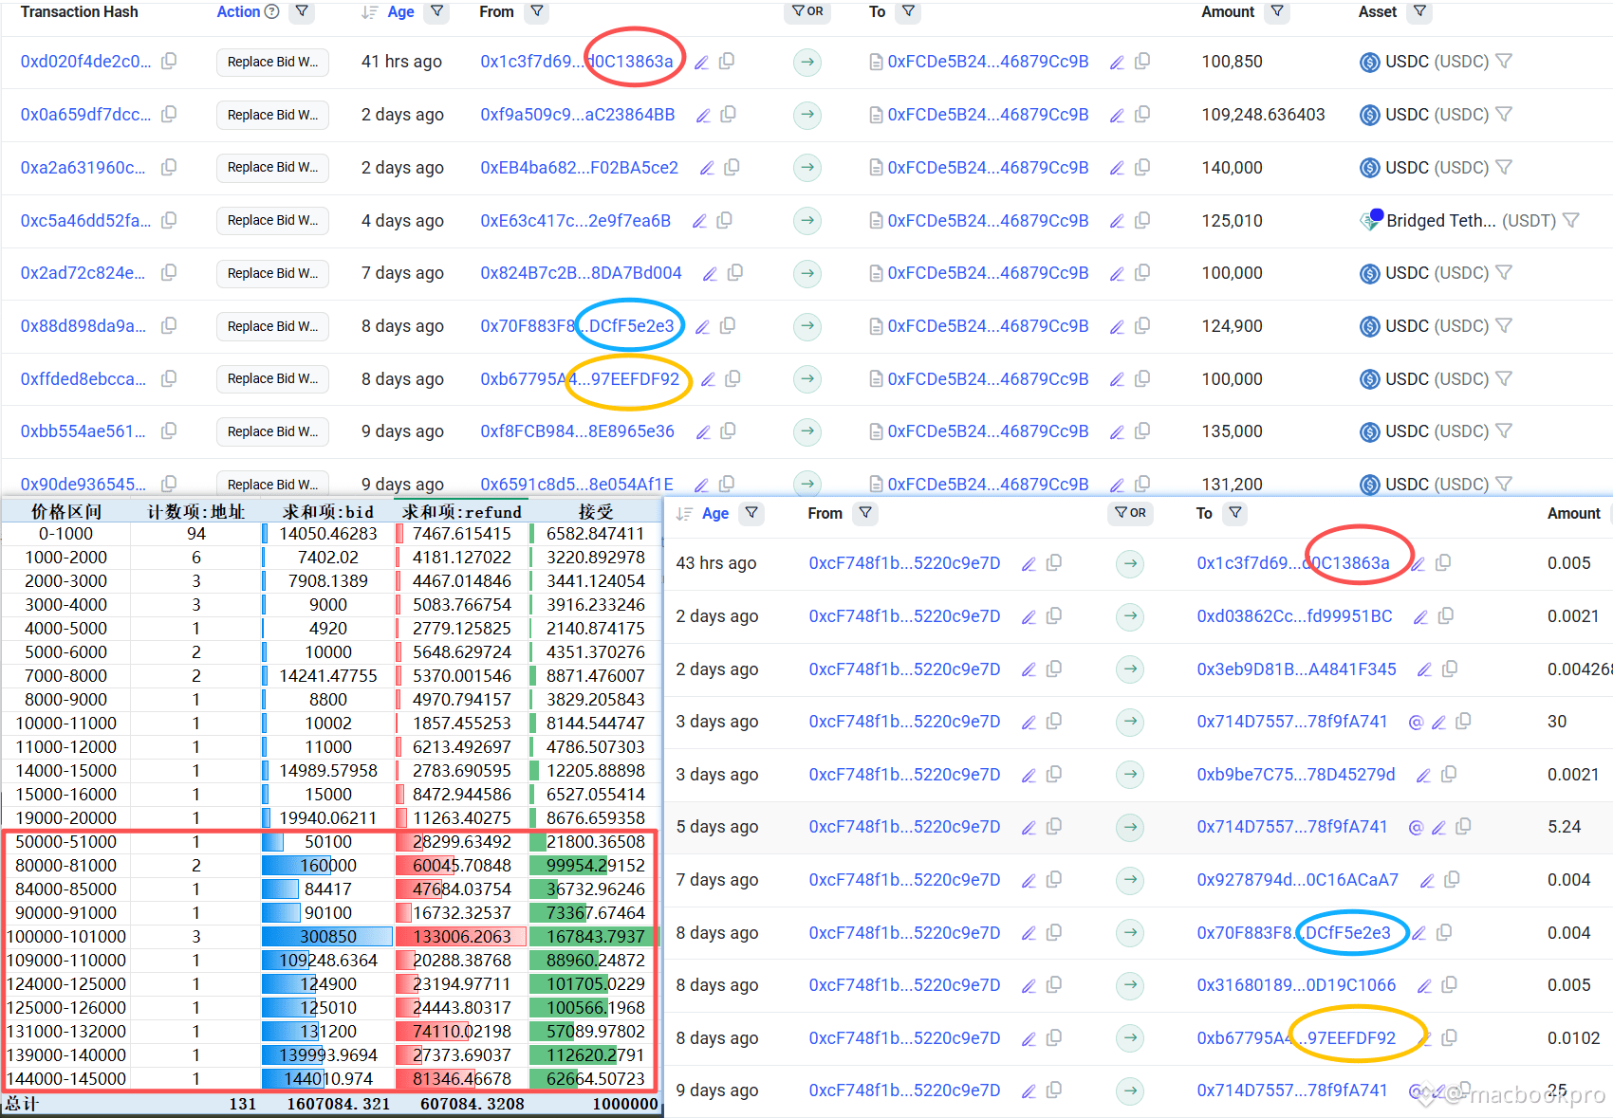Open transaction 0x88d898da9a link

(83, 325)
